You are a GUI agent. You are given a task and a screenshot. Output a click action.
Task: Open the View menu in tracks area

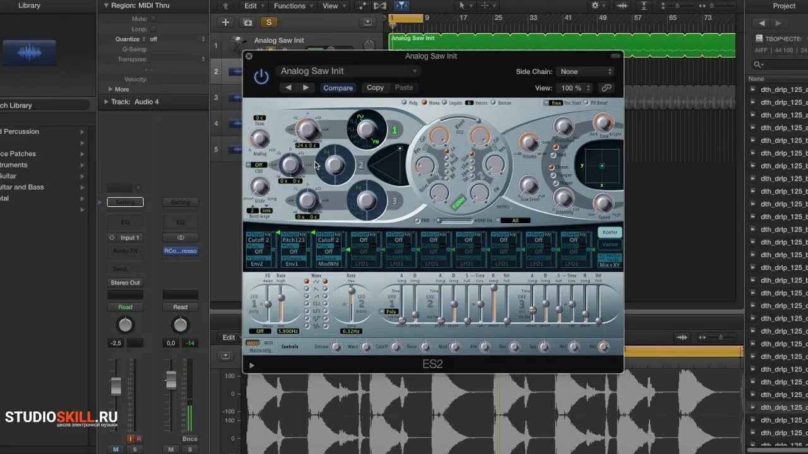[333, 6]
